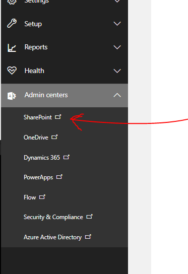Viewport: 188px width, 274px height.
Task: Open the OneDrive admin center
Action: [36, 138]
